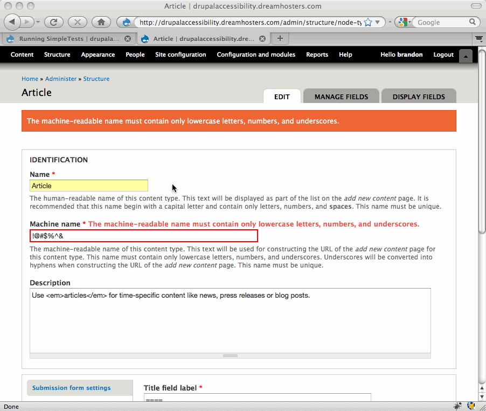Click the rightmost status bar extension icon
486x411 pixels.
point(471,406)
